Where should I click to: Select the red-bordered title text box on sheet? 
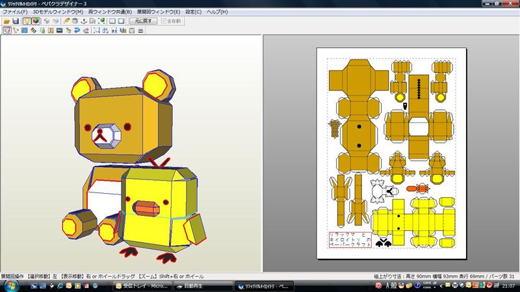pos(350,239)
